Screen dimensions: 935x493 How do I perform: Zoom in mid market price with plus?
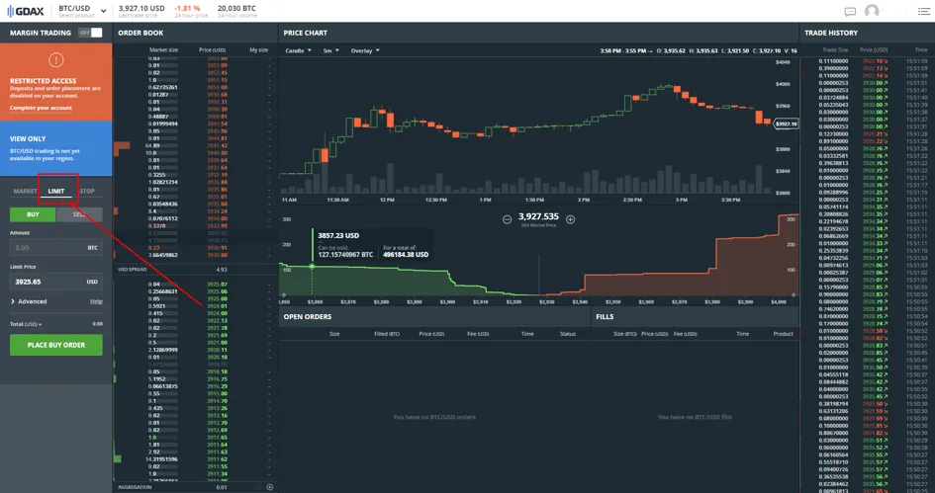click(x=571, y=219)
